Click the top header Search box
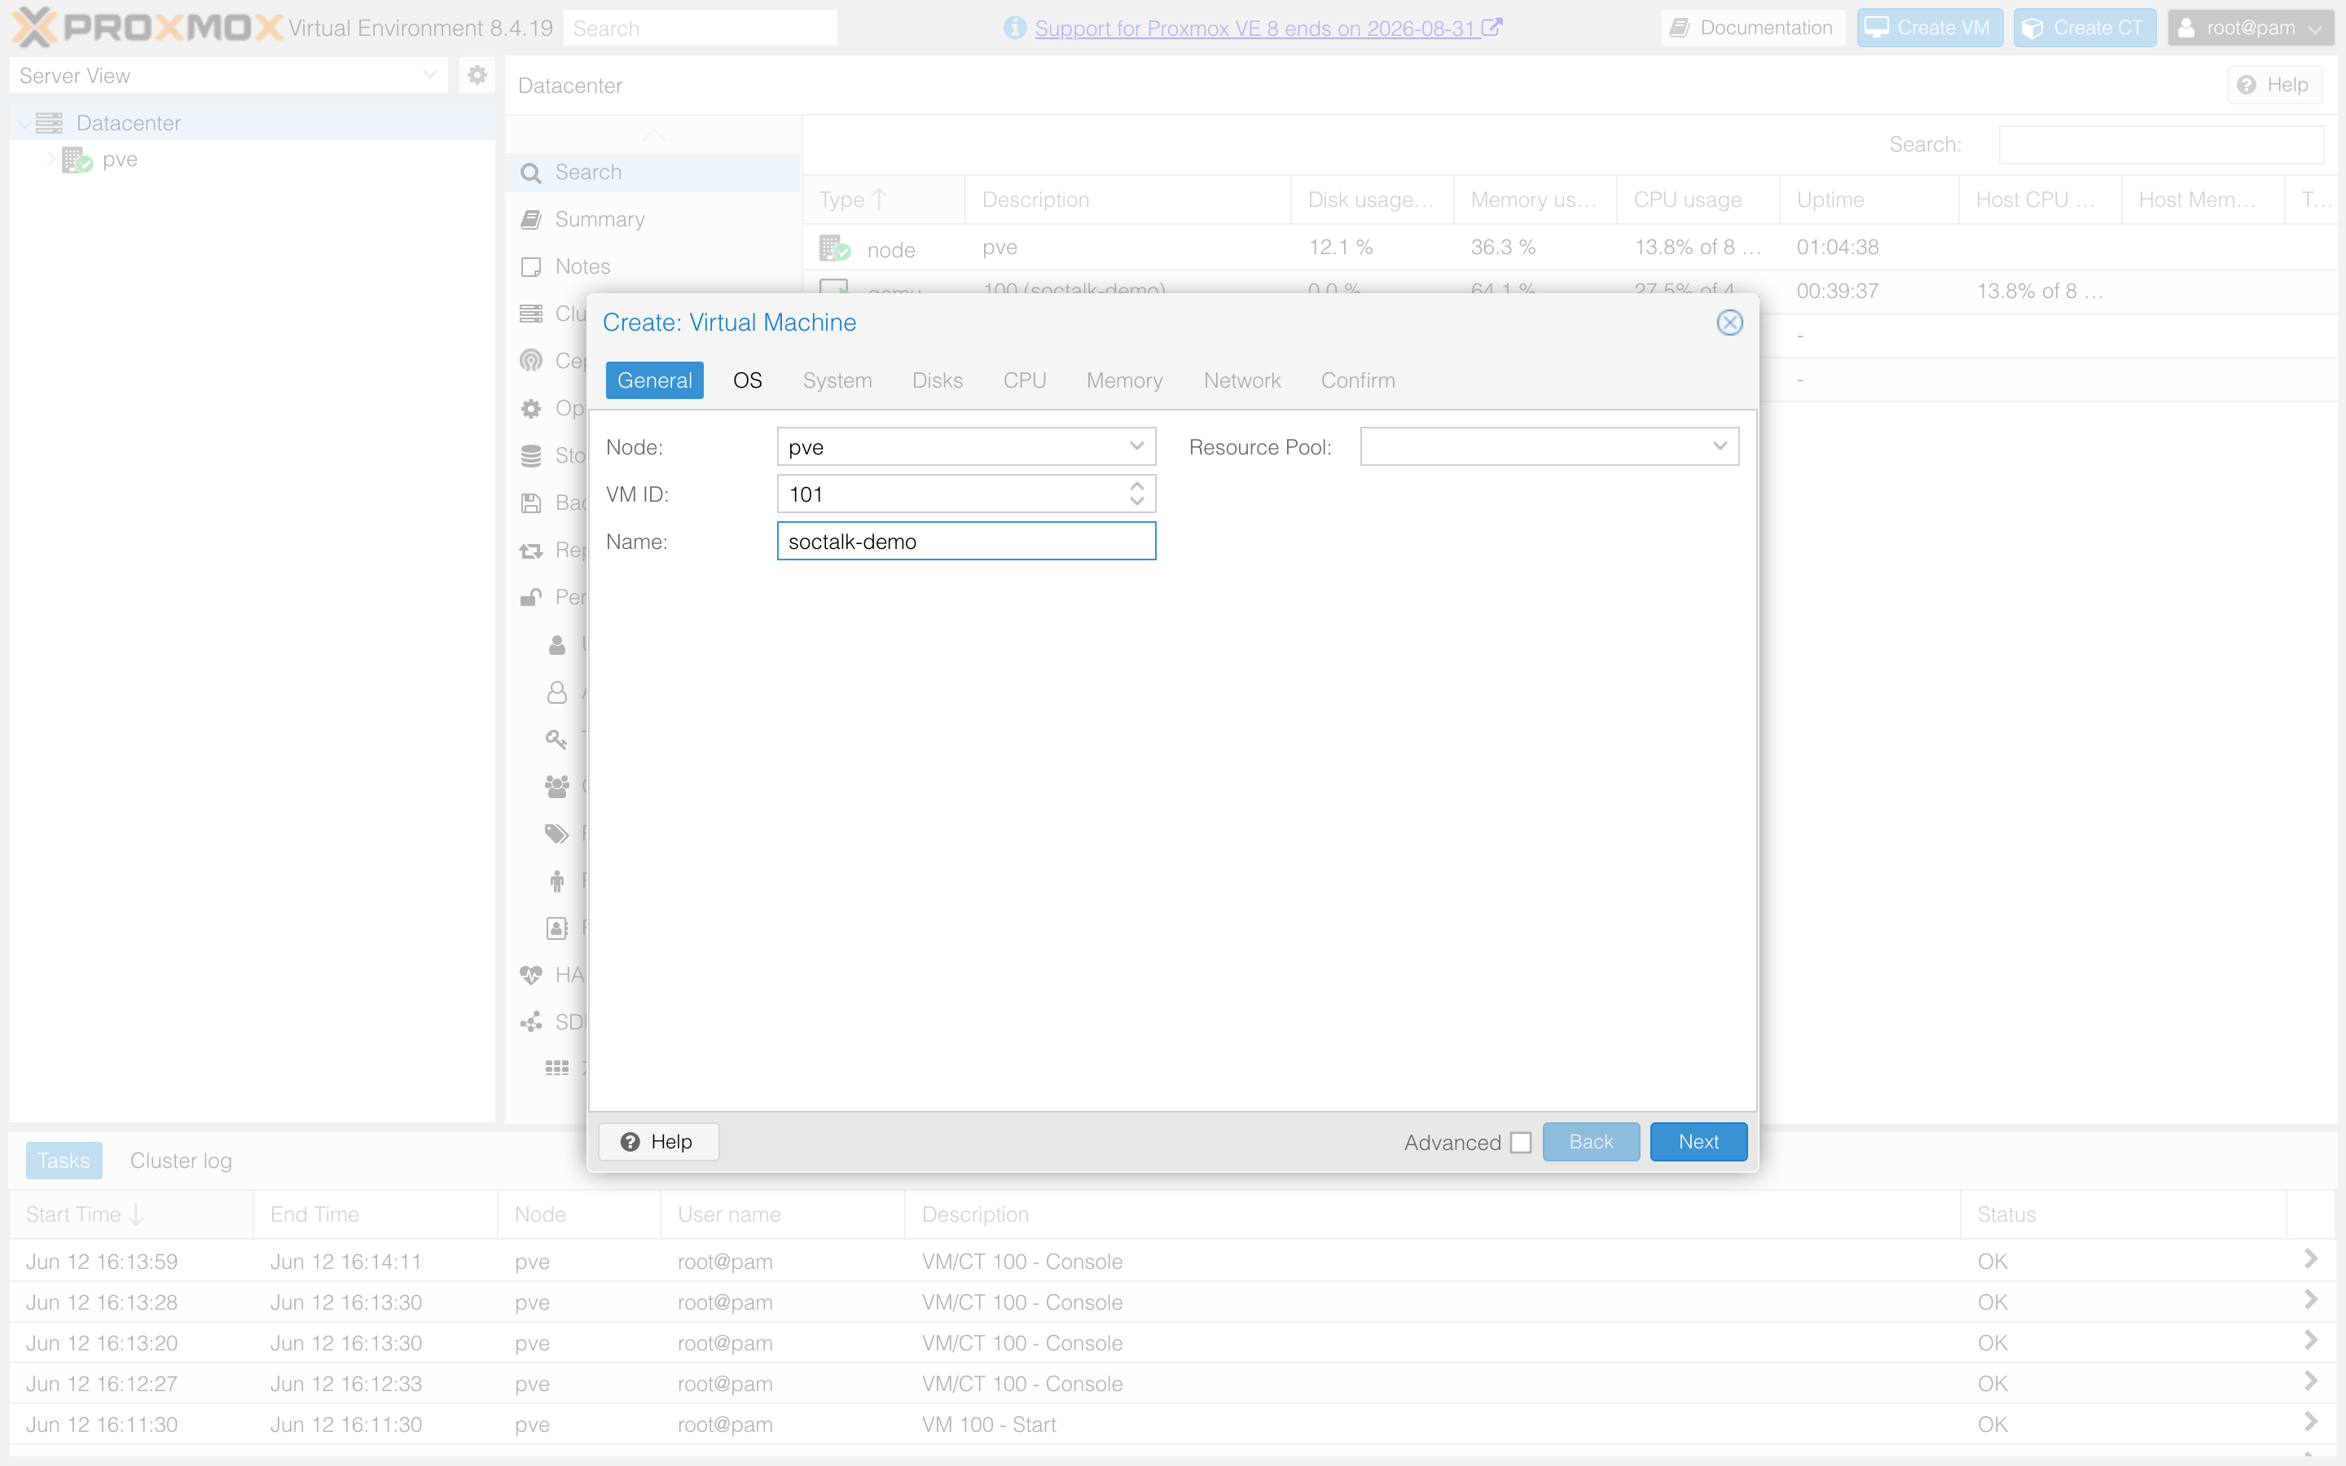 [x=700, y=29]
